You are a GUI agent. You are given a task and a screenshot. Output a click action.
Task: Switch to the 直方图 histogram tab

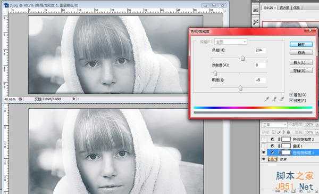[284, 8]
